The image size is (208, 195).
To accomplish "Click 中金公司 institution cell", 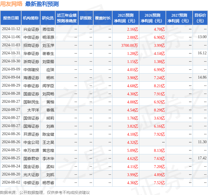I will pos(31,142).
